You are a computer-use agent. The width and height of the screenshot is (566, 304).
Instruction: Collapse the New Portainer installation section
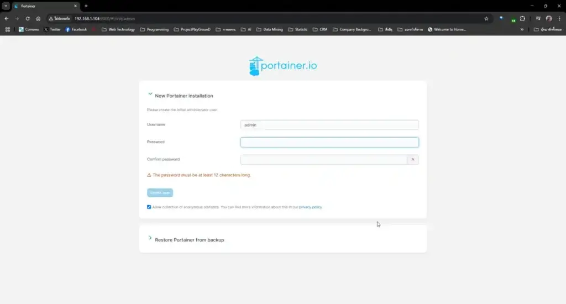(150, 94)
